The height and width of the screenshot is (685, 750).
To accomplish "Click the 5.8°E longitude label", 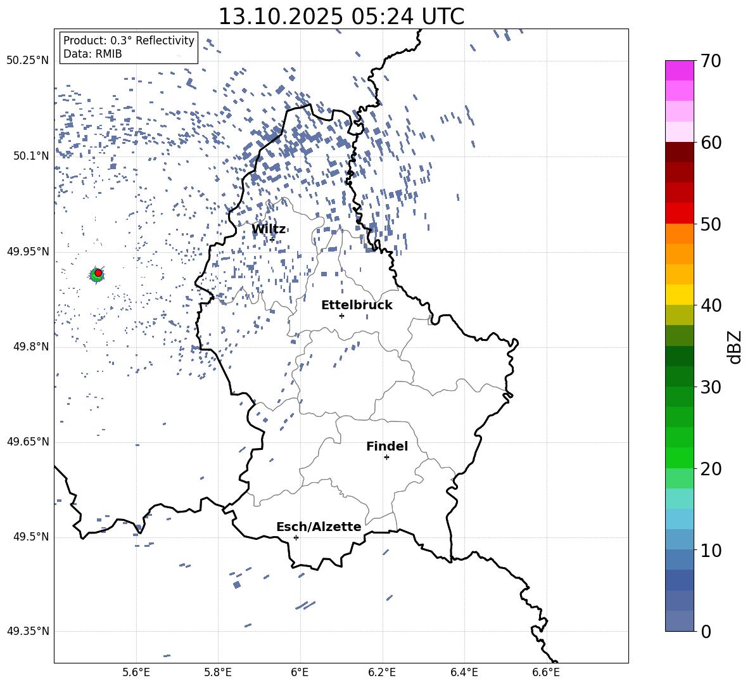I will point(218,672).
